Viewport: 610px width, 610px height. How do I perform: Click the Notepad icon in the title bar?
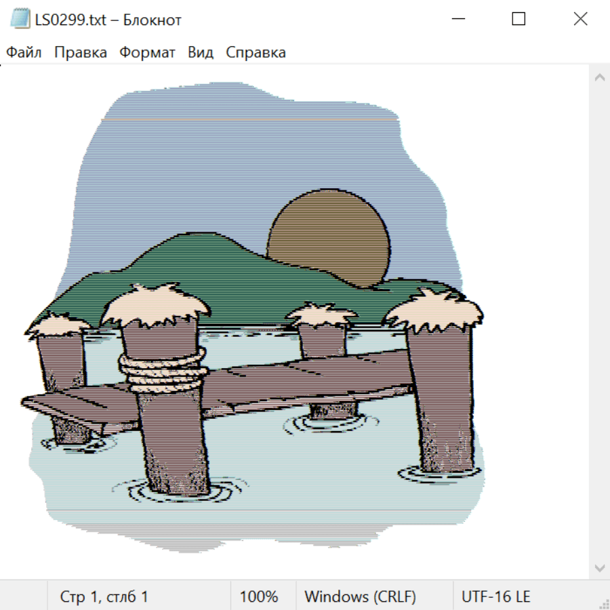click(20, 20)
